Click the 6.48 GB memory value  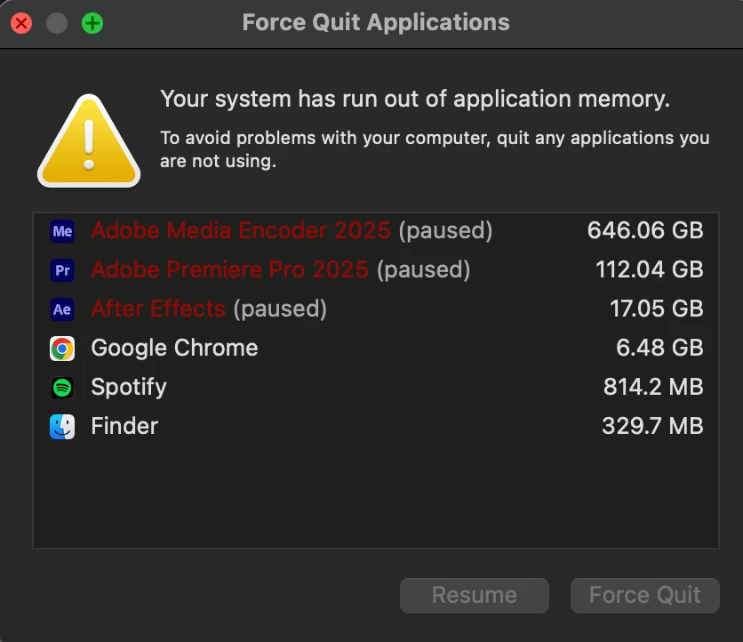(x=659, y=348)
